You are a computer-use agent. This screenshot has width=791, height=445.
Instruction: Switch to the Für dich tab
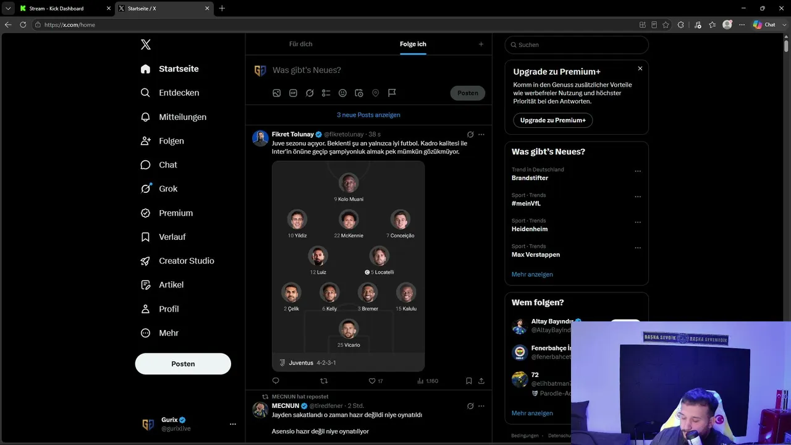301,44
